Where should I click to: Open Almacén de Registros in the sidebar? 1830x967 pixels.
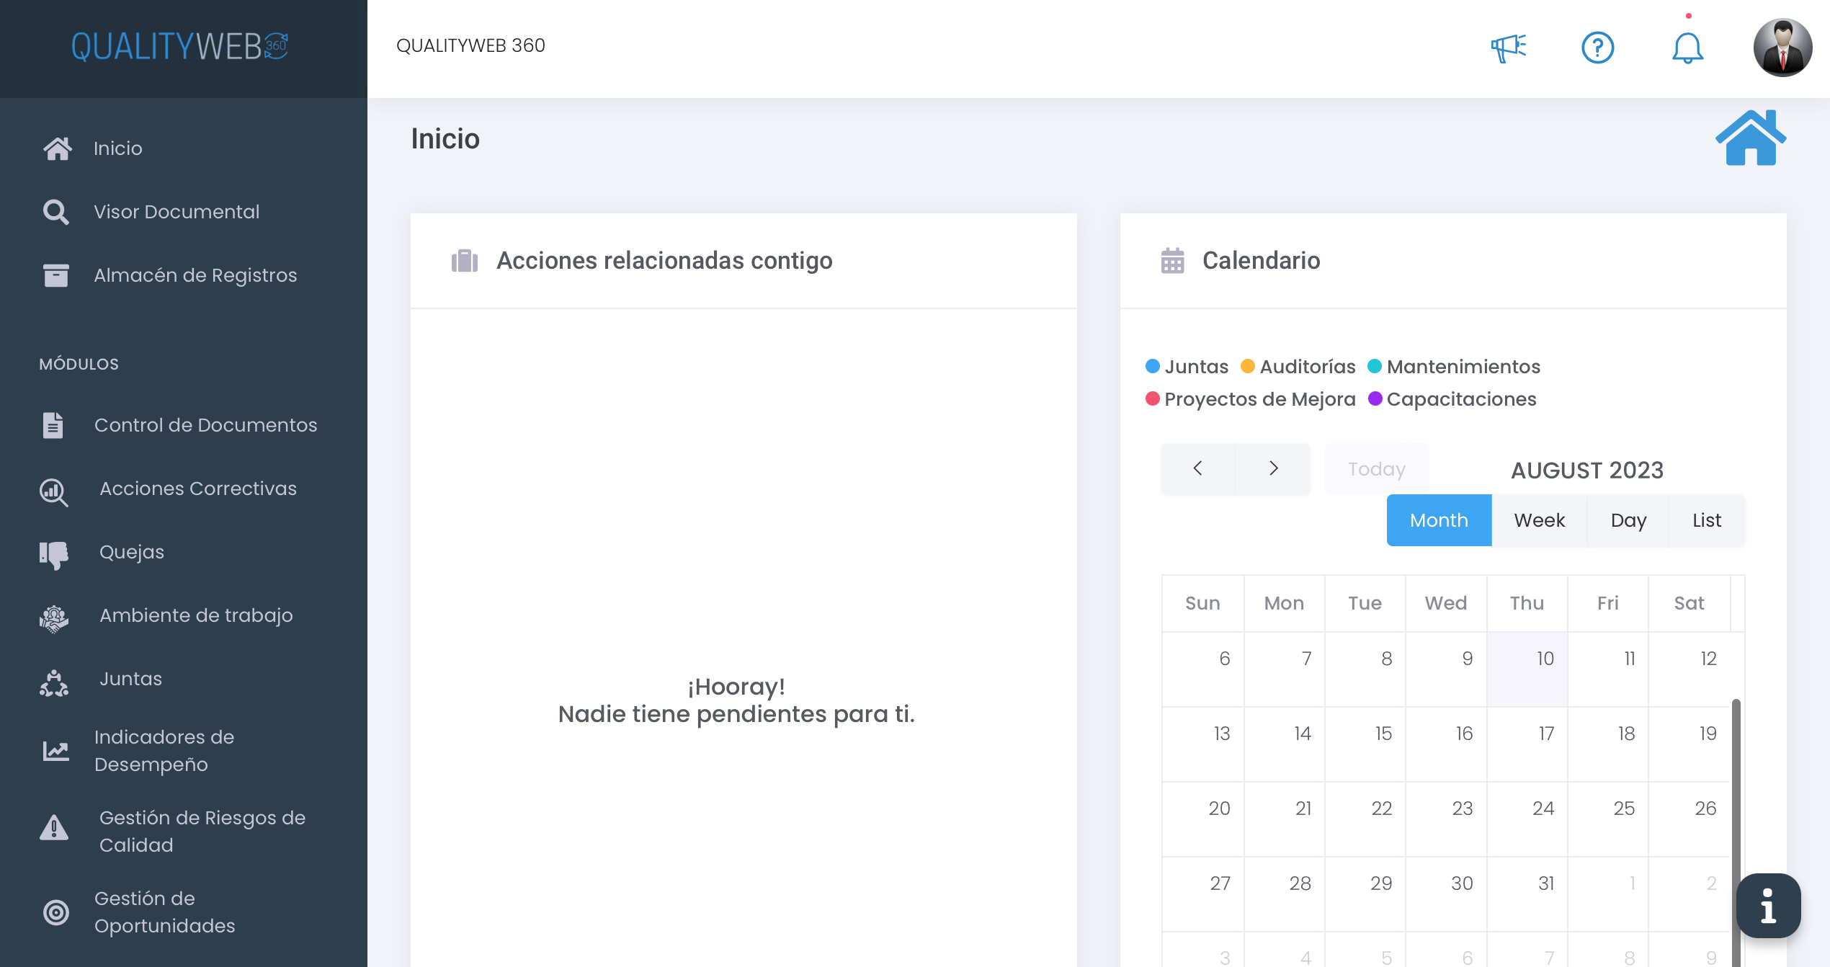click(x=195, y=275)
